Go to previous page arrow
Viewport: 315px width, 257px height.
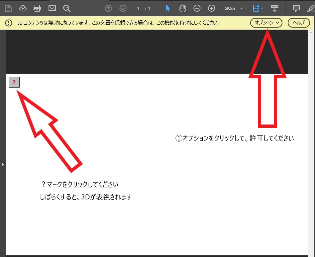108,8
